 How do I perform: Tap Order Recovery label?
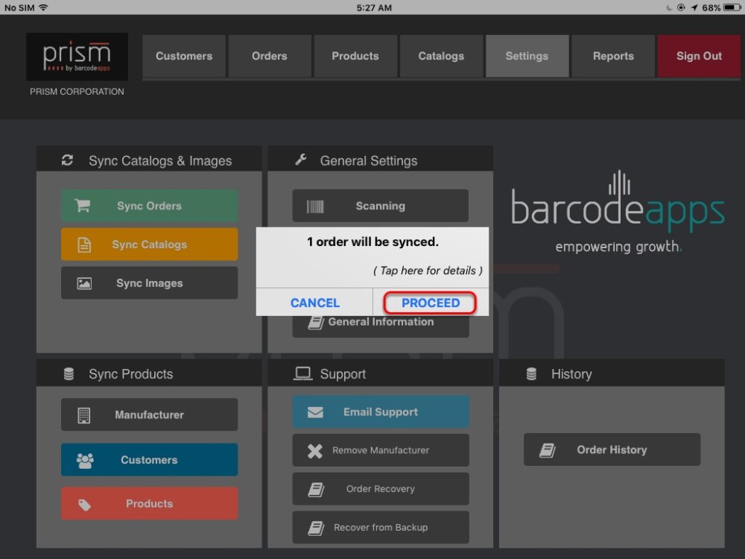381,489
